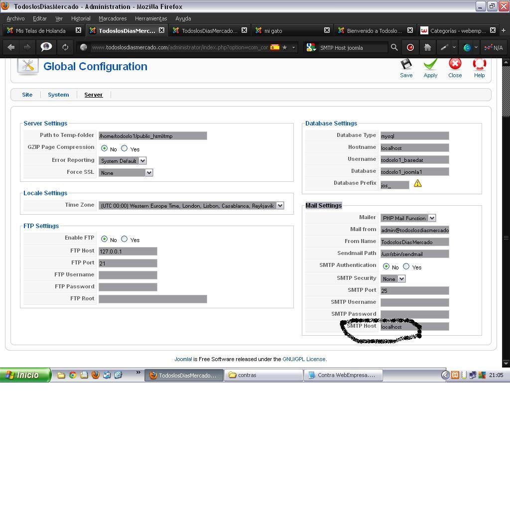Set SMTP Authentication to Yes
The image size is (510, 508).
(406, 266)
